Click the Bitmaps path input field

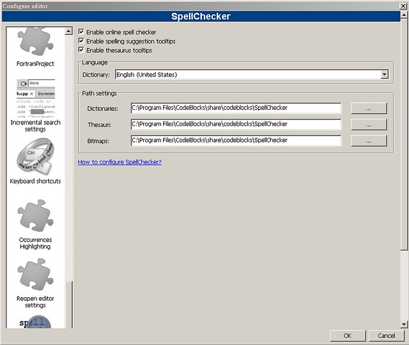point(236,141)
